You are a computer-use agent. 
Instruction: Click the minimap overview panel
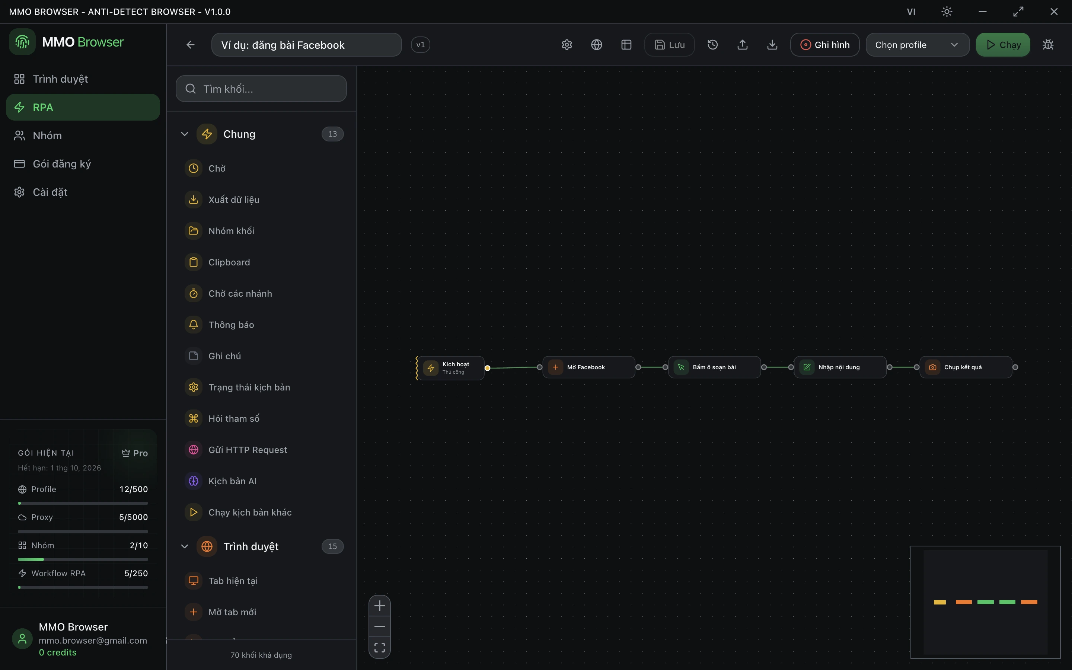click(x=985, y=602)
